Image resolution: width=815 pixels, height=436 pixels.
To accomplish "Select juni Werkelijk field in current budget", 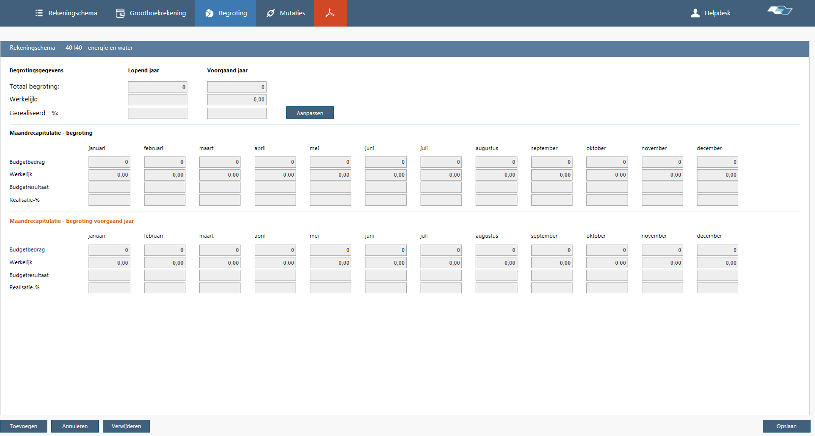I will 386,175.
